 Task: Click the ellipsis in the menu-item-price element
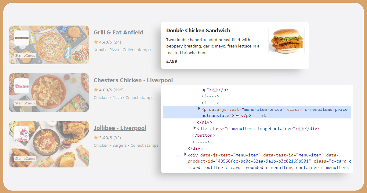(x=238, y=116)
